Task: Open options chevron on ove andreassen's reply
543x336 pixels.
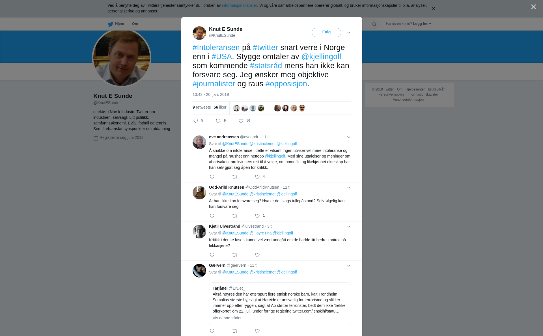Action: (349, 137)
